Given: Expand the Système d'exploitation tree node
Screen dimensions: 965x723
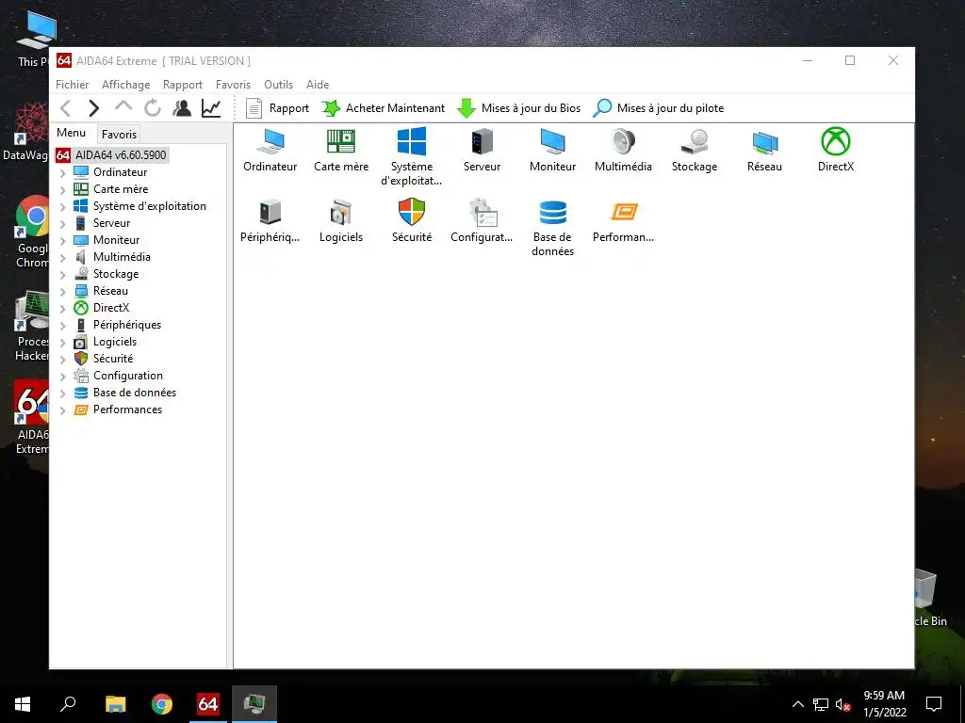Looking at the screenshot, I should 63,207.
